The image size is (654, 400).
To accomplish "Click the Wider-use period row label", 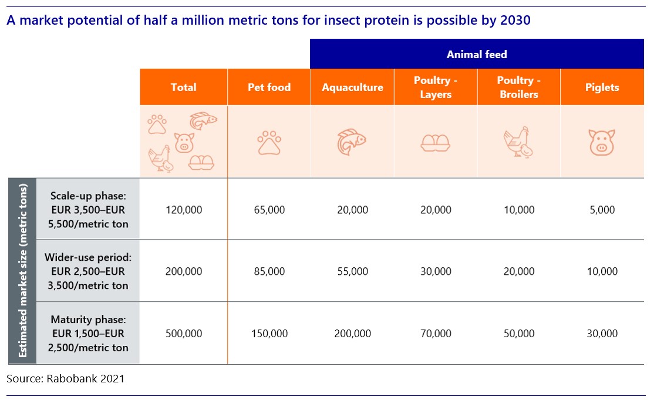I will click(x=89, y=271).
